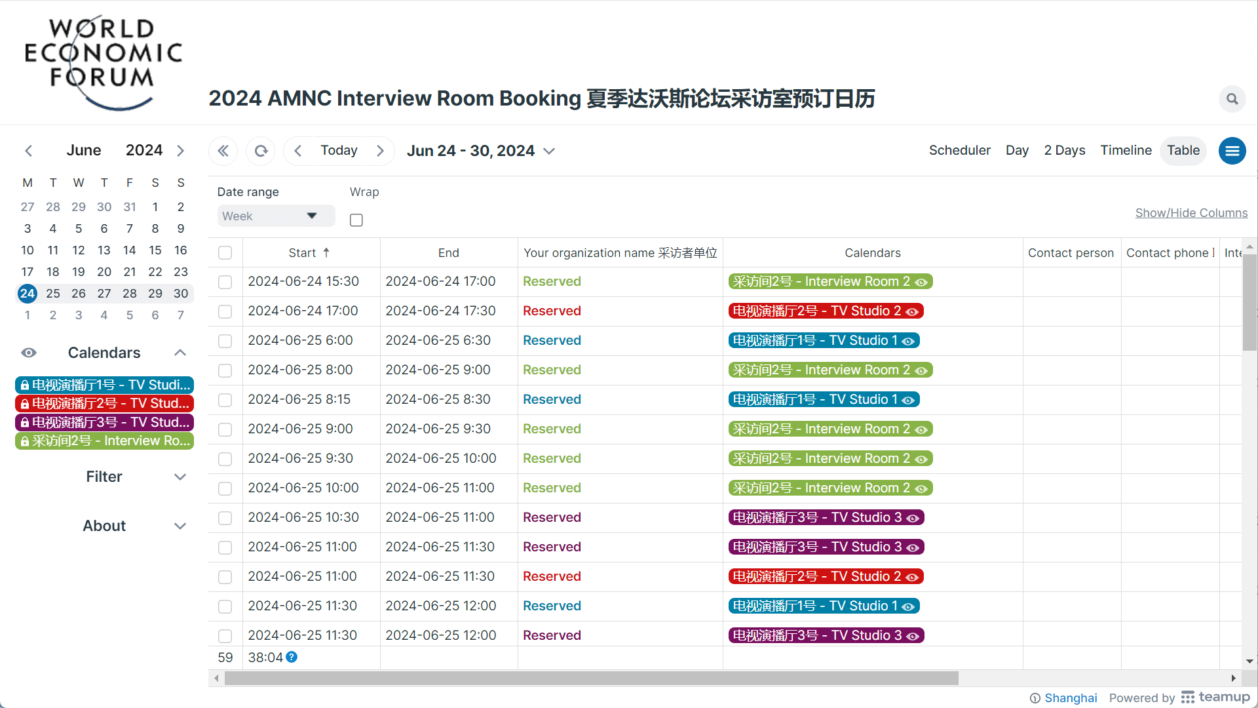Image resolution: width=1258 pixels, height=708 pixels.
Task: Toggle the eye icon beside Calendars heading
Action: (29, 353)
